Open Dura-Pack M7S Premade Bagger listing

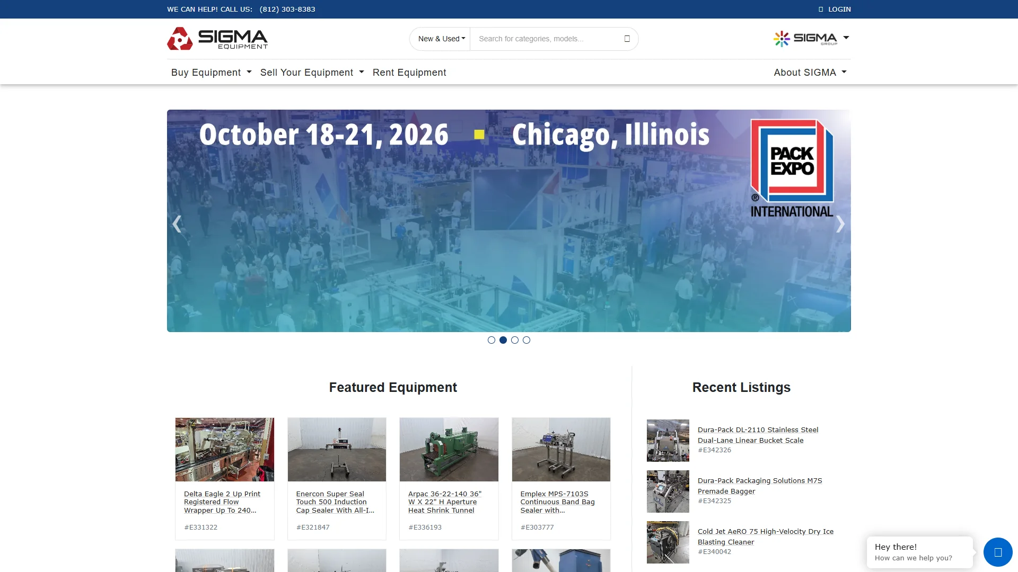[760, 486]
